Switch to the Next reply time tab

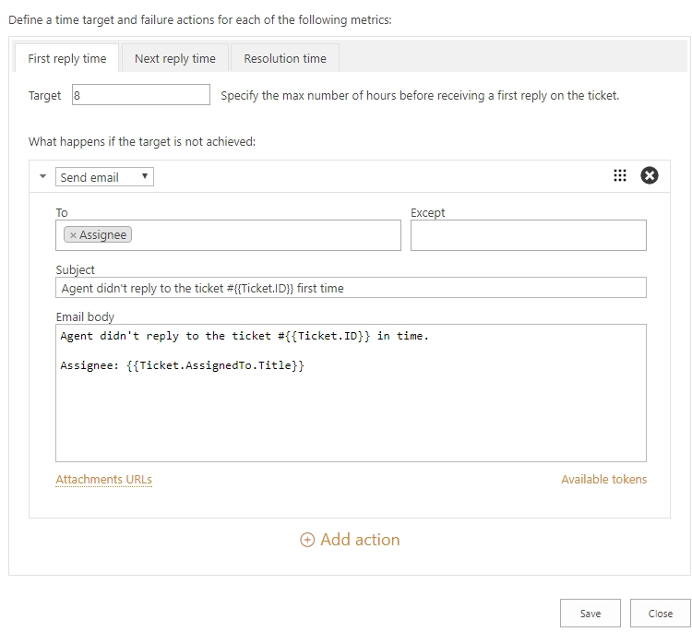pos(175,58)
